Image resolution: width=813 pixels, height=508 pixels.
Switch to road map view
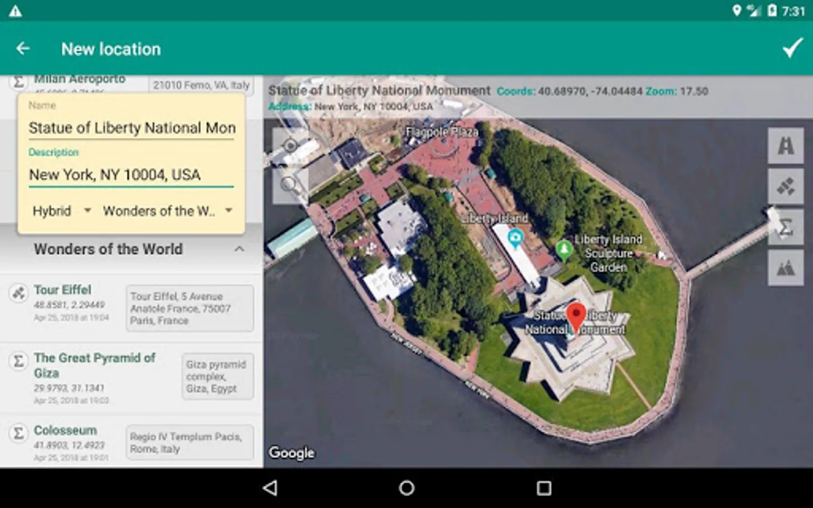(785, 146)
